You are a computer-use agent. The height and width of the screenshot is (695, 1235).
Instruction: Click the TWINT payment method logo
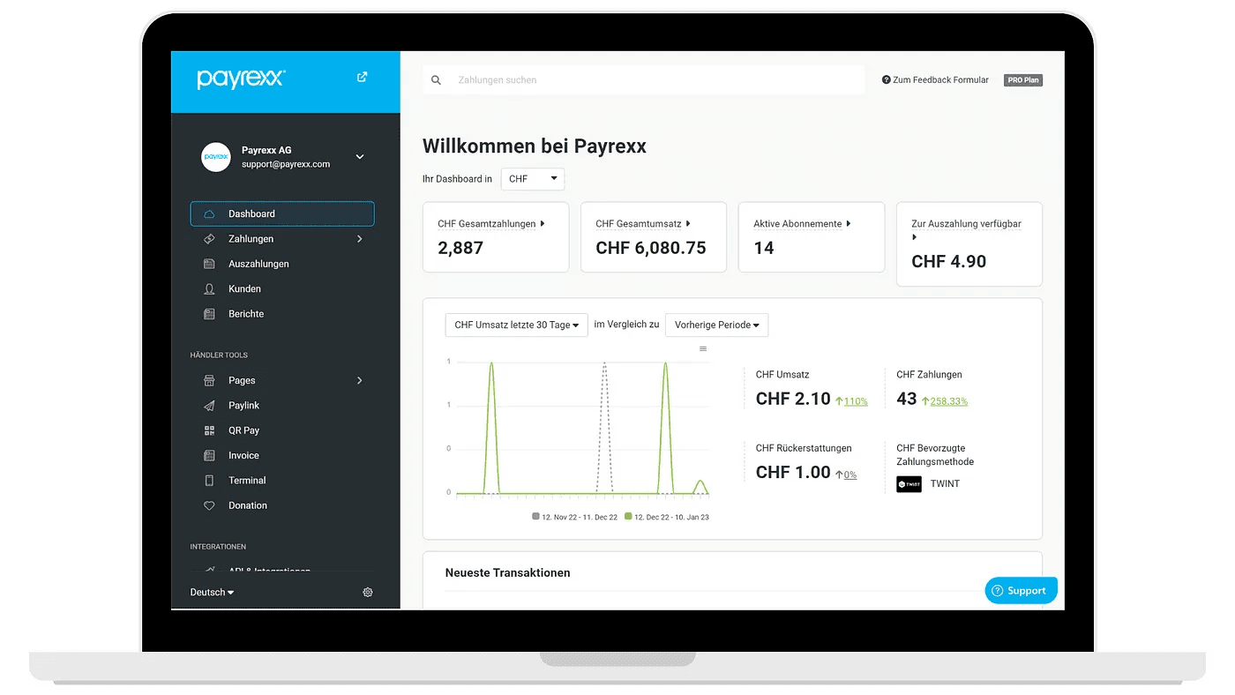point(909,484)
